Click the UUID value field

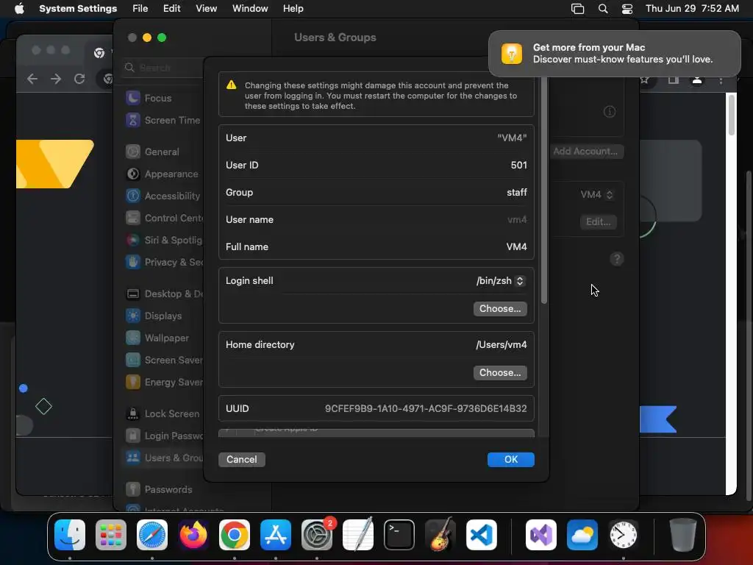click(x=426, y=409)
